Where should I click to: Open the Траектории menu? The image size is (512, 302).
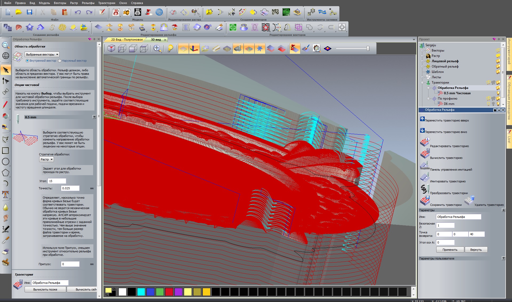pos(107,3)
